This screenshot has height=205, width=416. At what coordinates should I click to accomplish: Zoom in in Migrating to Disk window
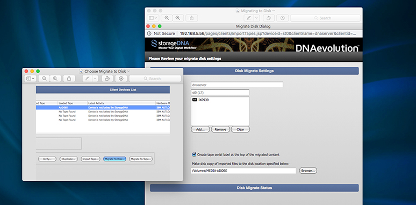tap(178, 18)
